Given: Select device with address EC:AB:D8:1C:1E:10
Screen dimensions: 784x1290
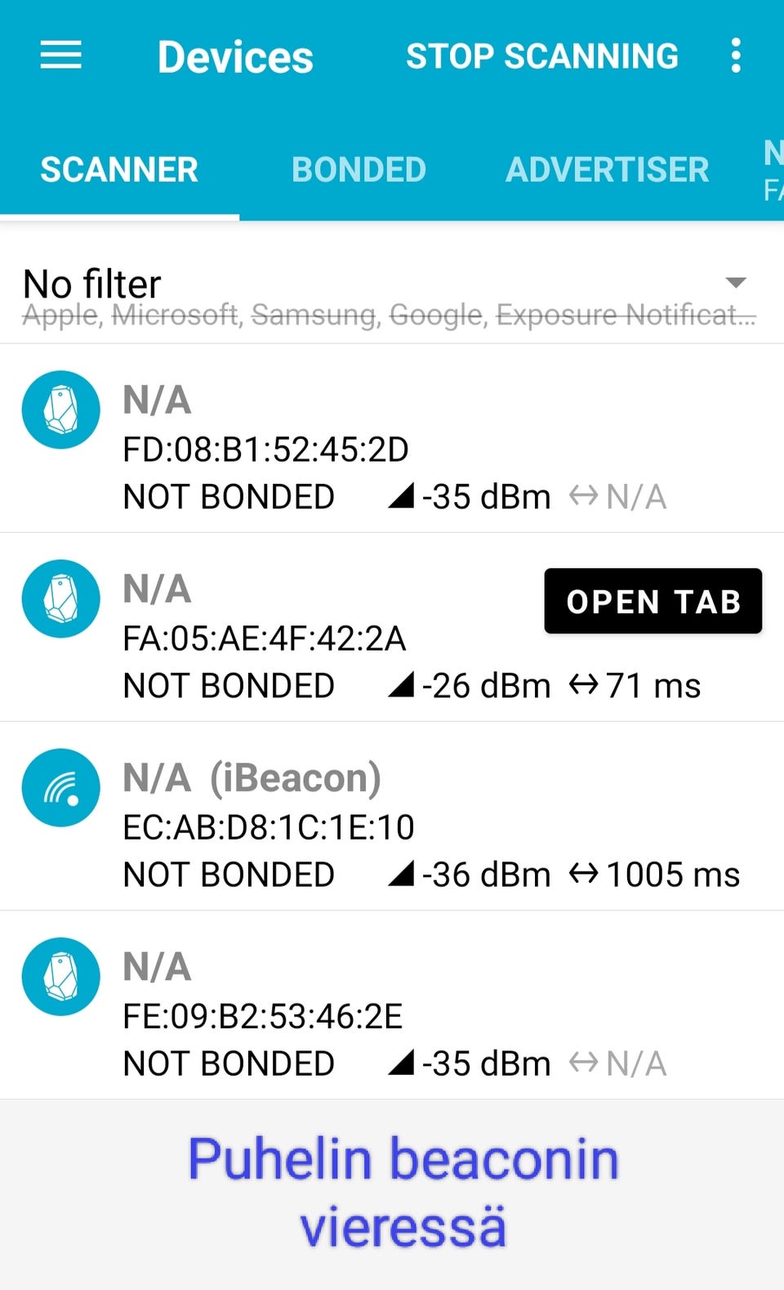Looking at the screenshot, I should [269, 827].
